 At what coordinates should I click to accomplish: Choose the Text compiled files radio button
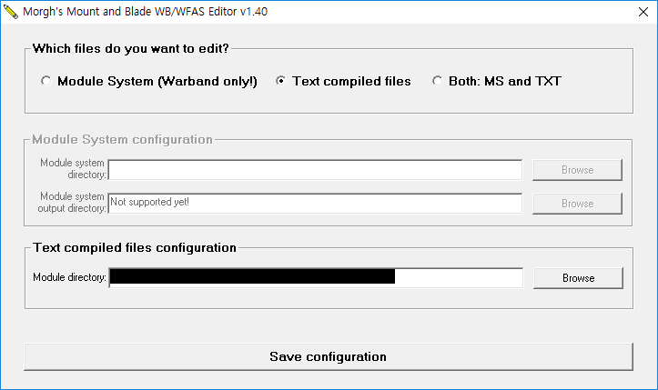point(281,82)
